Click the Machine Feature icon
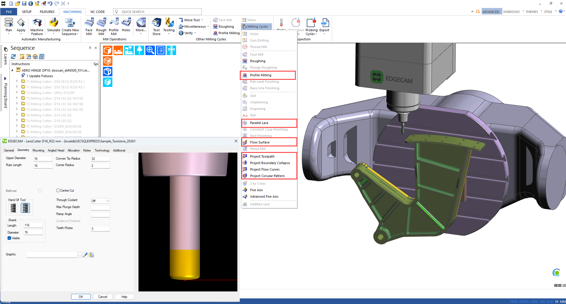Viewport: 566px width, 304px height. point(37,23)
